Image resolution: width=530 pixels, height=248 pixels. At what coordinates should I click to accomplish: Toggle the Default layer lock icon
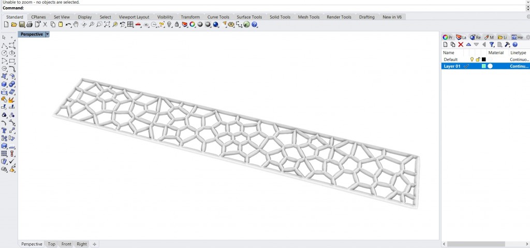point(477,59)
